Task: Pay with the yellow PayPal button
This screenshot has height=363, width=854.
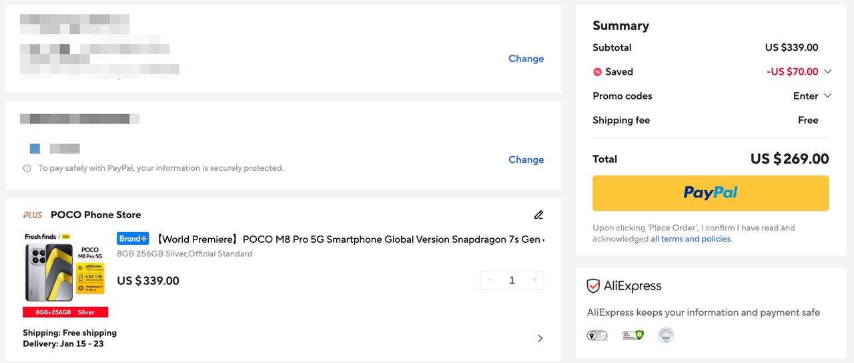Action: (711, 193)
